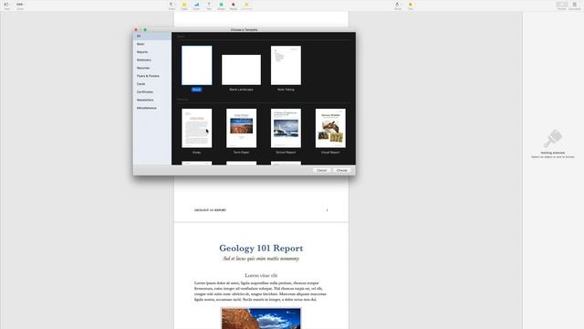The height and width of the screenshot is (329, 584).
Task: Choose the Visual Report template thumbnail
Action: coord(330,128)
